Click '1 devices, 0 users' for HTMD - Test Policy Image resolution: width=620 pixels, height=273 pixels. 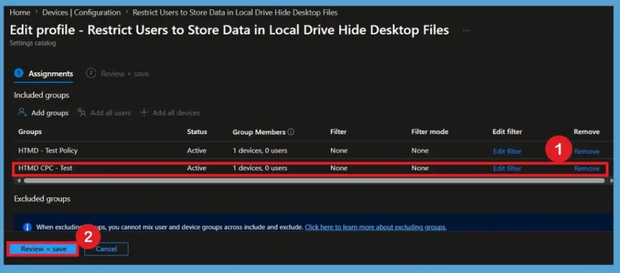(260, 151)
